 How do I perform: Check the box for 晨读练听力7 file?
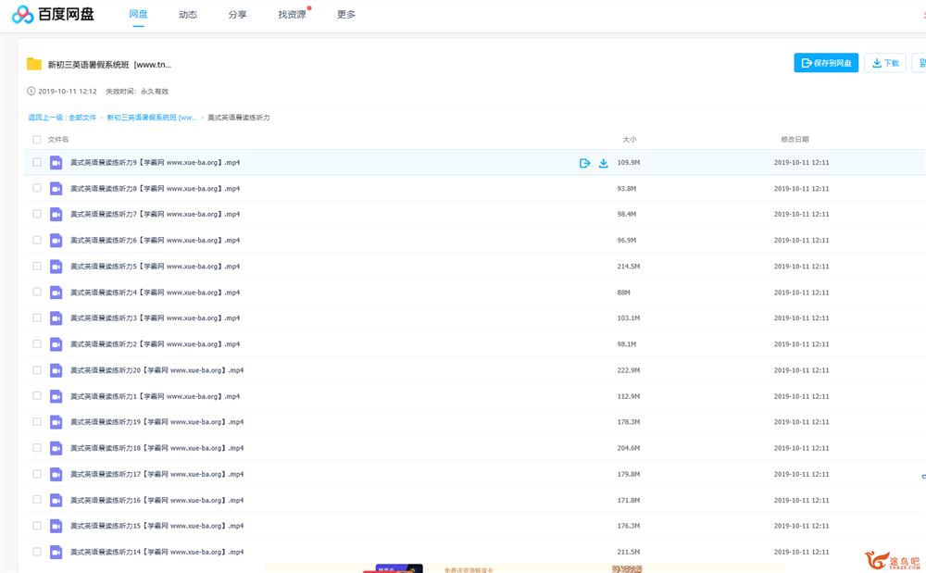click(37, 214)
